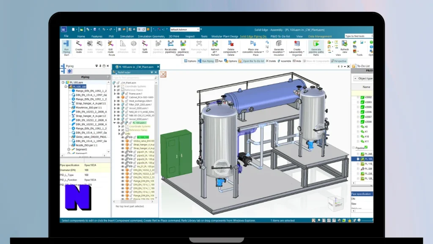
Task: Click the Undo quick-access icon
Action: coord(104,29)
